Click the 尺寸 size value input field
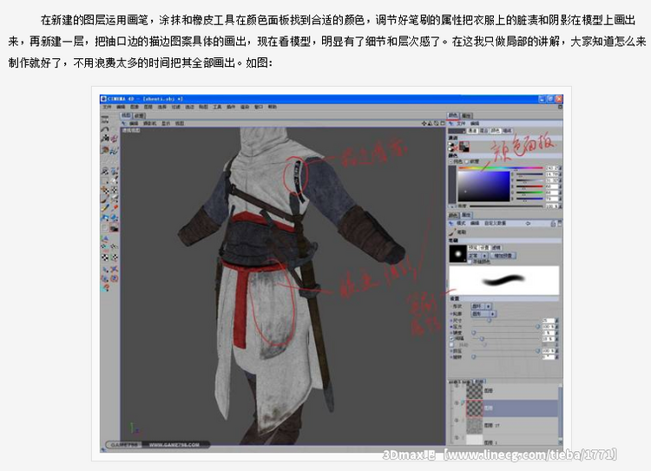 548,321
